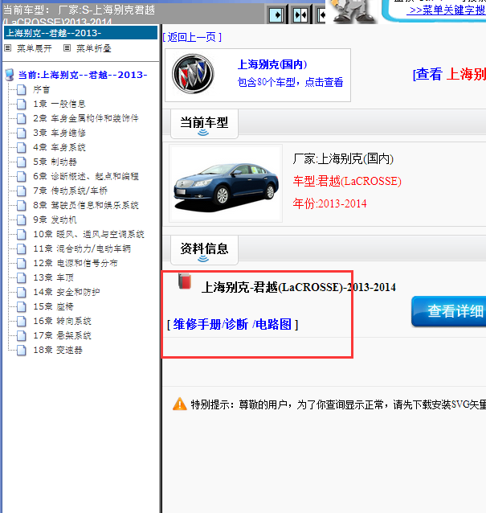
Task: Click the red book icon
Action: (185, 281)
